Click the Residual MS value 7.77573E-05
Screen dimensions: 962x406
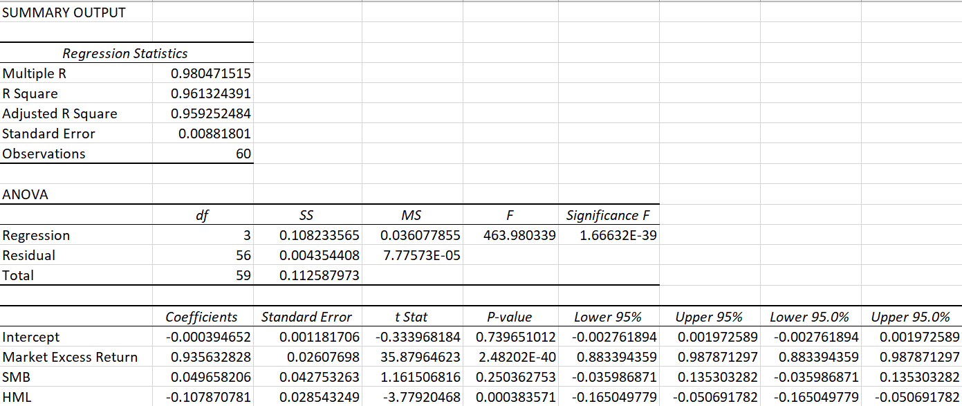point(421,255)
